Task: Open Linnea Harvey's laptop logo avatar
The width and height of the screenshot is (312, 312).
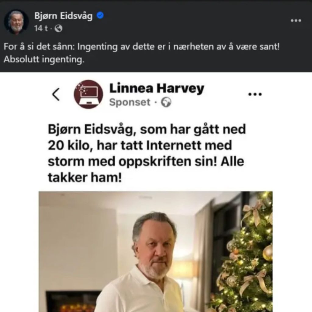Action: (x=89, y=94)
